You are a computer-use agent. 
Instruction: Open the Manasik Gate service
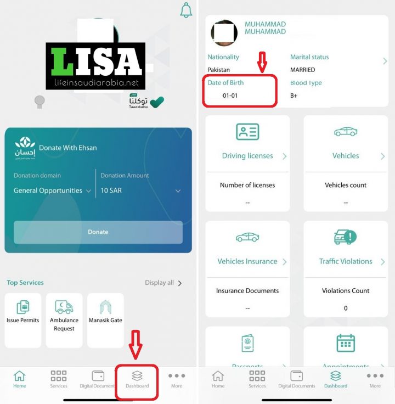pyautogui.click(x=105, y=320)
